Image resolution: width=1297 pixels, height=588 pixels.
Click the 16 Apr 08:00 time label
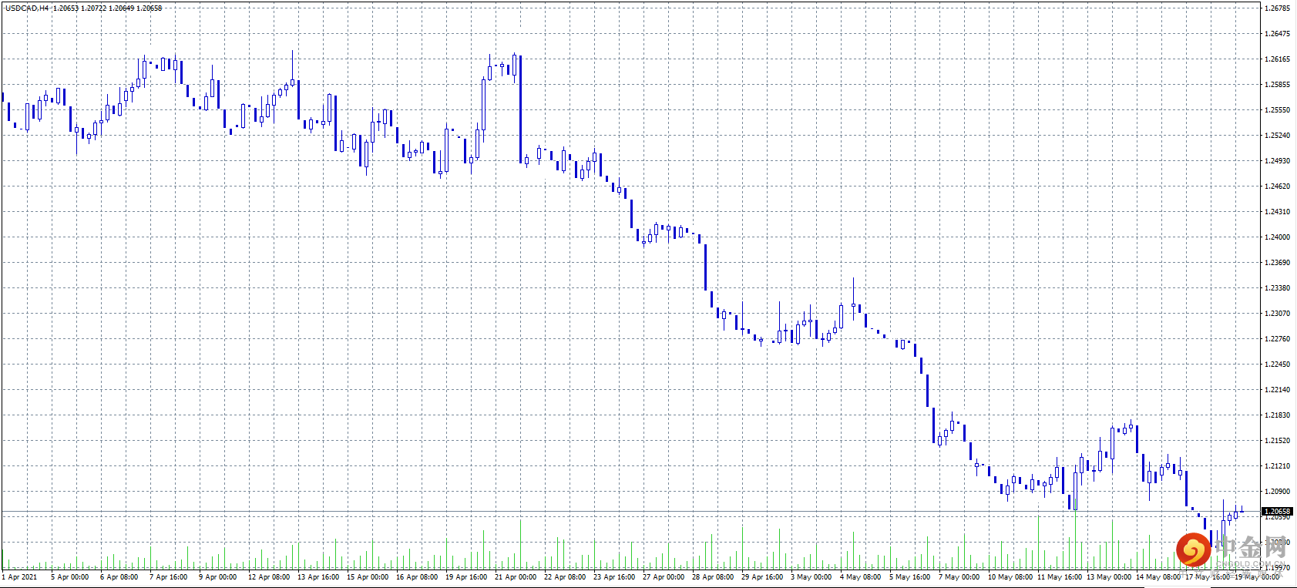pyautogui.click(x=417, y=577)
